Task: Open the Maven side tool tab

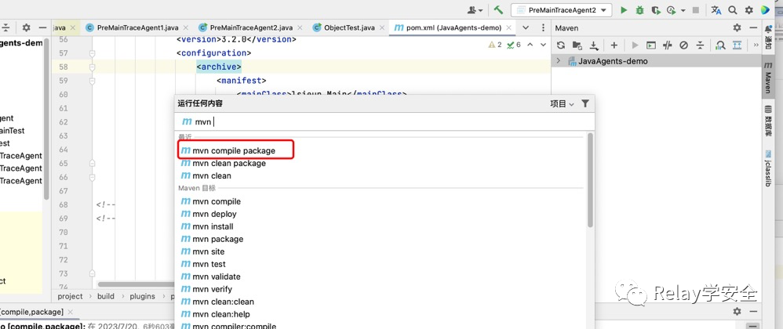Action: point(768,78)
